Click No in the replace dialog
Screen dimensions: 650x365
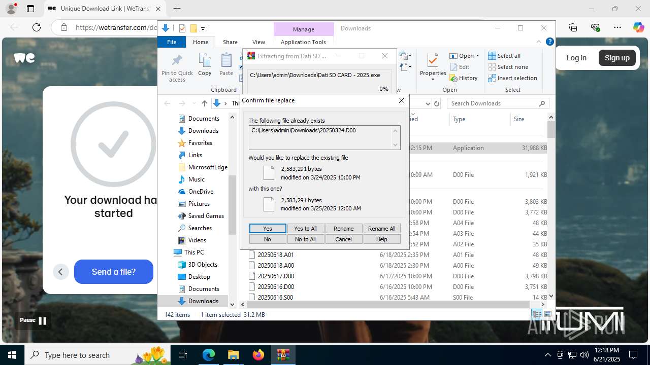coord(268,239)
